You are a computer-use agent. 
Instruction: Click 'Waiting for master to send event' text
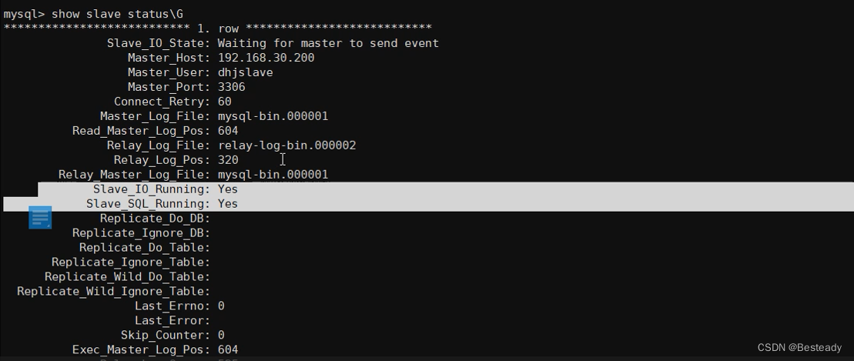point(328,43)
